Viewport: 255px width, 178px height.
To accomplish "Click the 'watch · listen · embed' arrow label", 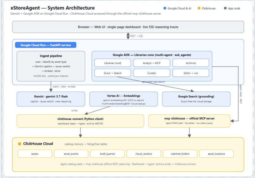I will [64, 87].
